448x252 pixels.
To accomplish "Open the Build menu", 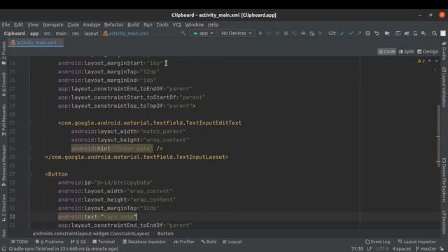I will (x=133, y=25).
